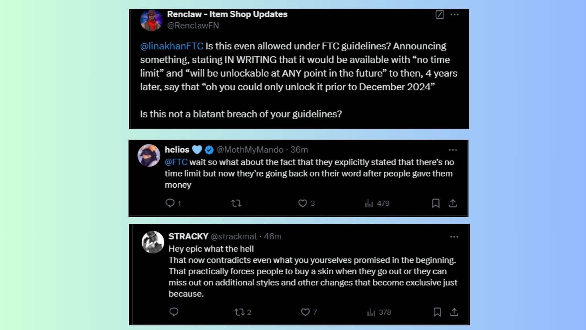Click the Grok icon on Renclaw's tweet
586x330 pixels.
tap(440, 14)
